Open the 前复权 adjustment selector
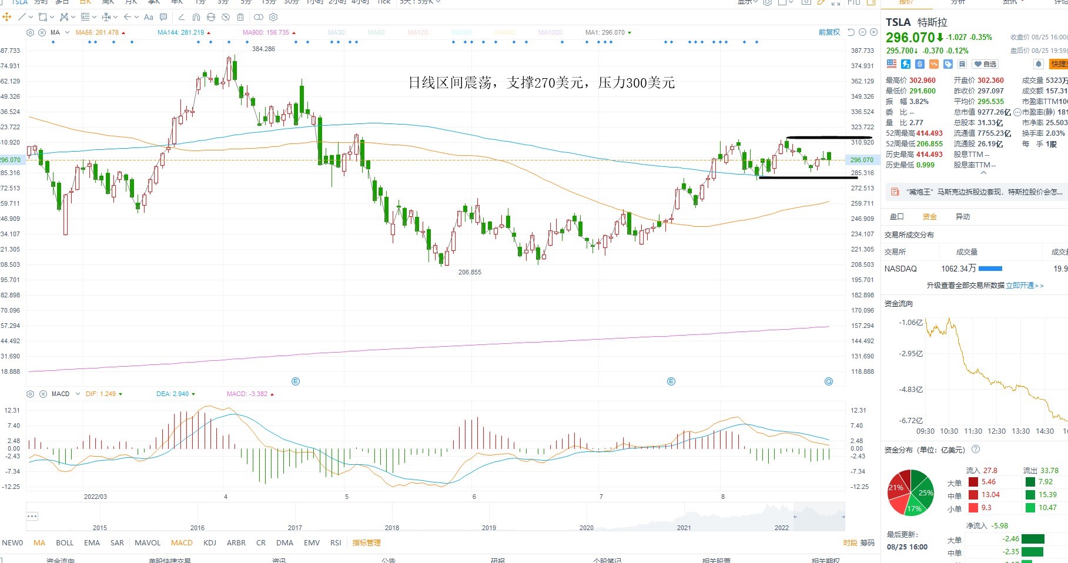The width and height of the screenshot is (1068, 563). tap(829, 32)
